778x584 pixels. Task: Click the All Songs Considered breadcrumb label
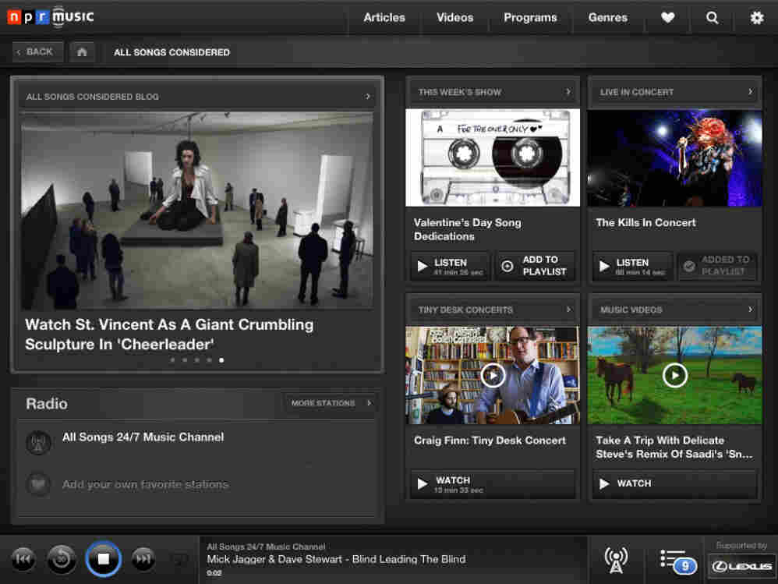coord(172,52)
